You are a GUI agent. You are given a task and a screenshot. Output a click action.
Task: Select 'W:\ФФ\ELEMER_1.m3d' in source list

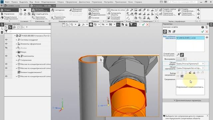coord(190,38)
